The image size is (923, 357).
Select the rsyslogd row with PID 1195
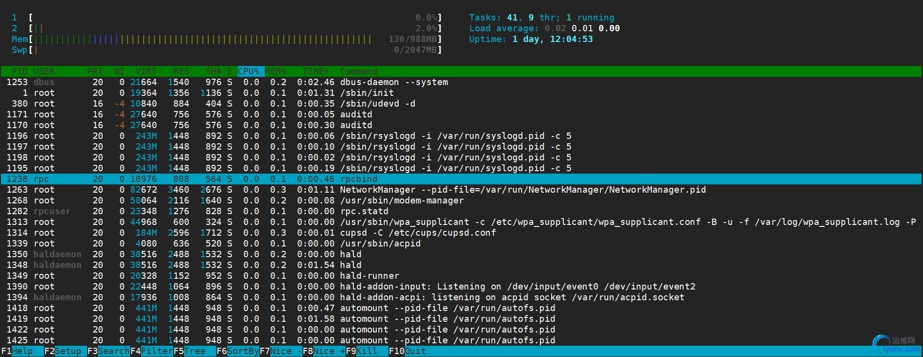461,168
